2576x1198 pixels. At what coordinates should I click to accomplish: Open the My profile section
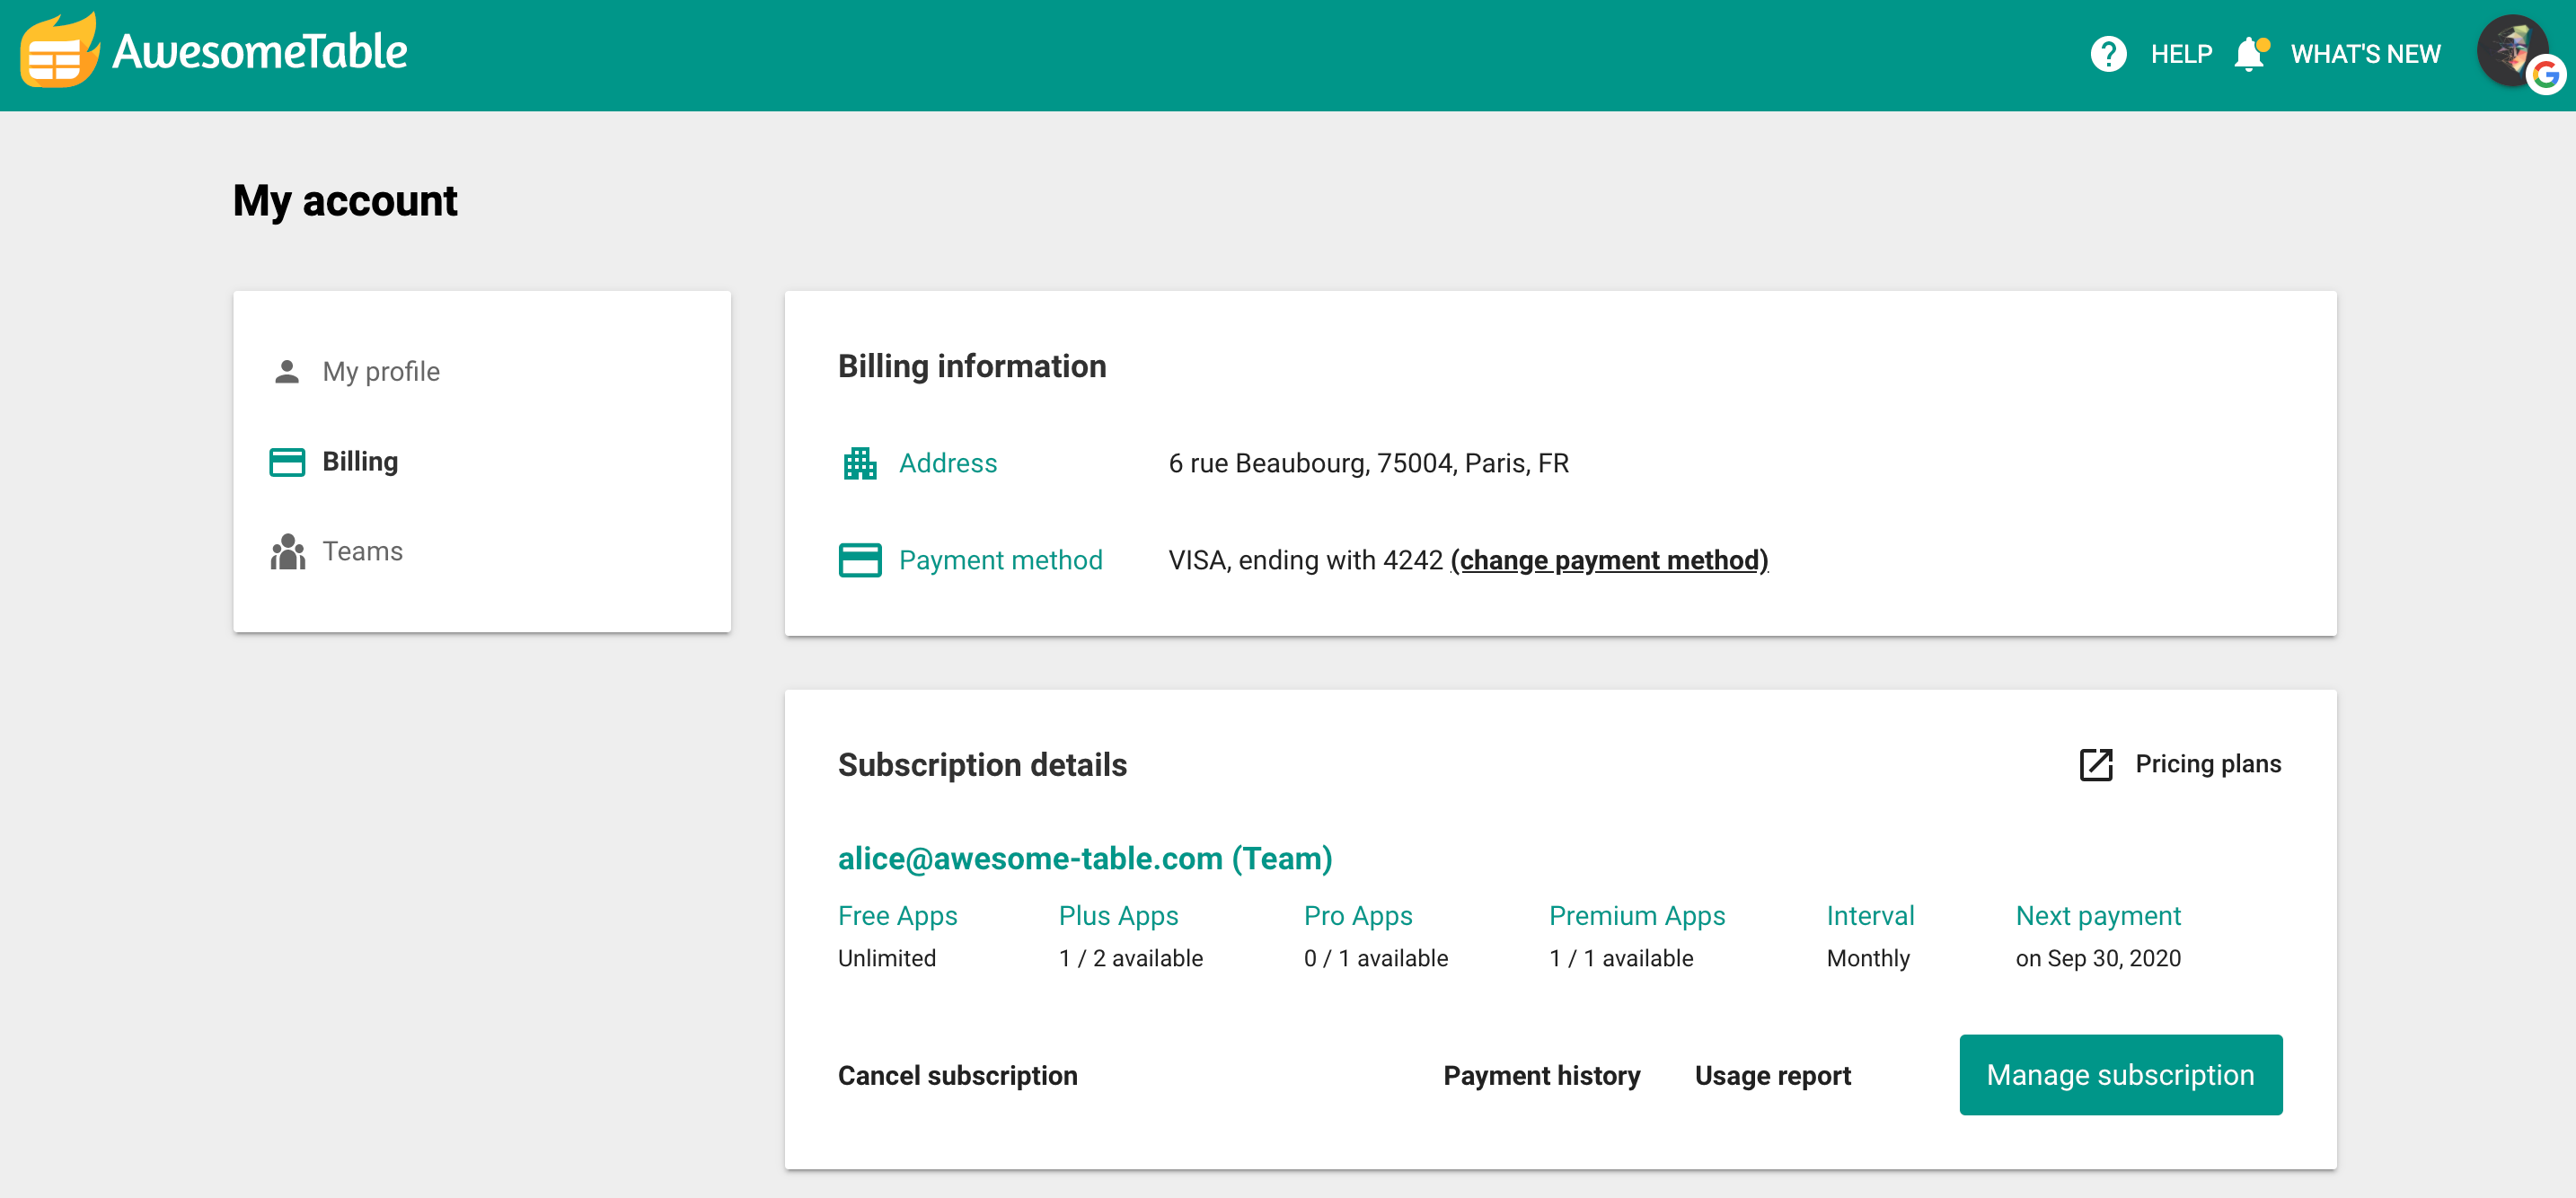(x=381, y=371)
